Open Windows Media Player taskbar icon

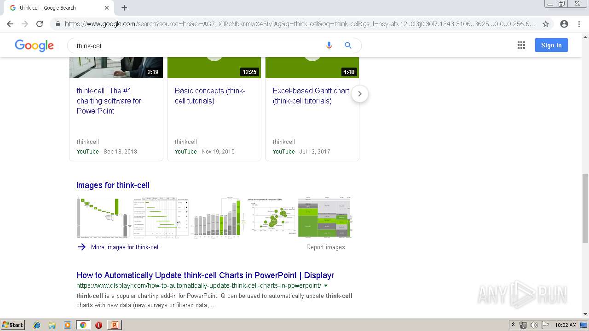coord(68,325)
